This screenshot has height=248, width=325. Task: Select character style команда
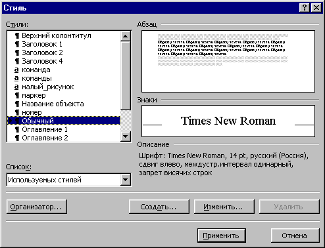(64, 70)
